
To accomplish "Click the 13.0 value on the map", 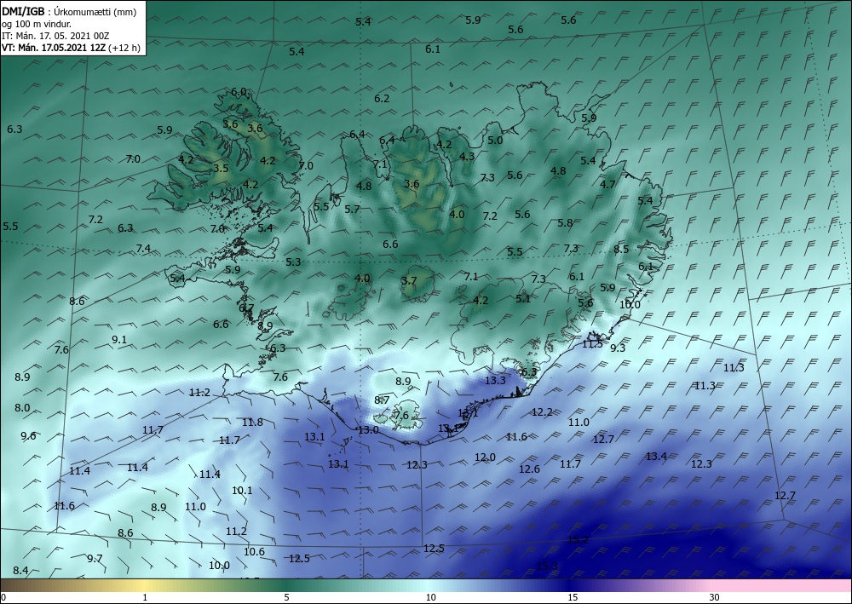I will coord(368,429).
